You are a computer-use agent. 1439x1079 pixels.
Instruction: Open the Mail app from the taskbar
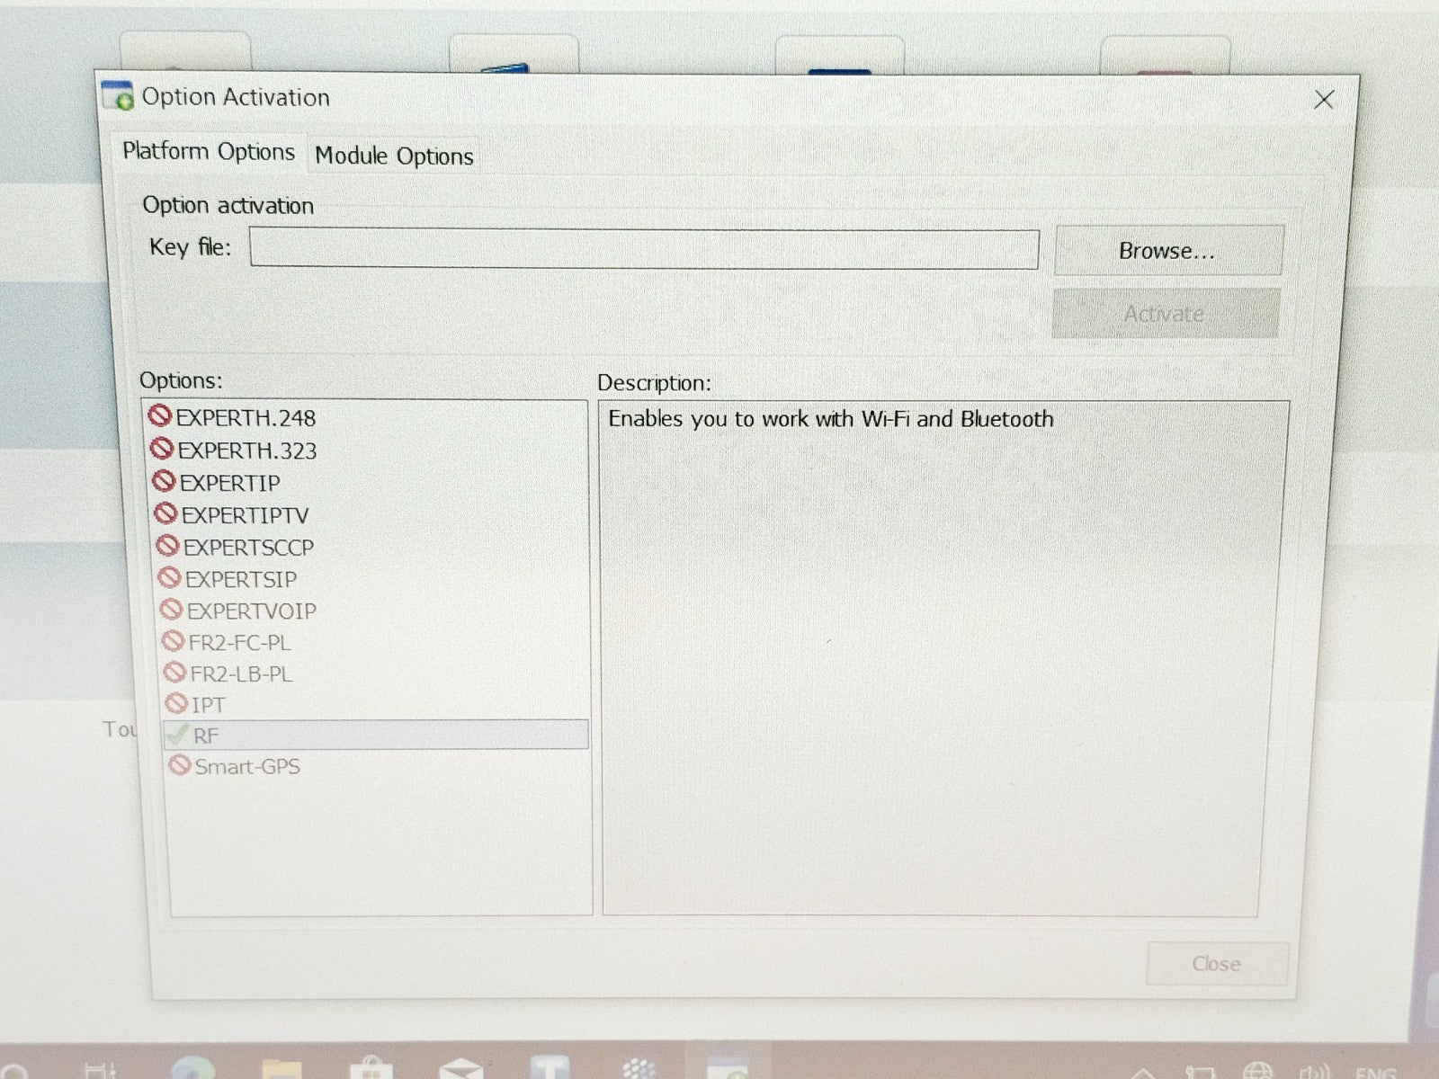coord(460,1069)
